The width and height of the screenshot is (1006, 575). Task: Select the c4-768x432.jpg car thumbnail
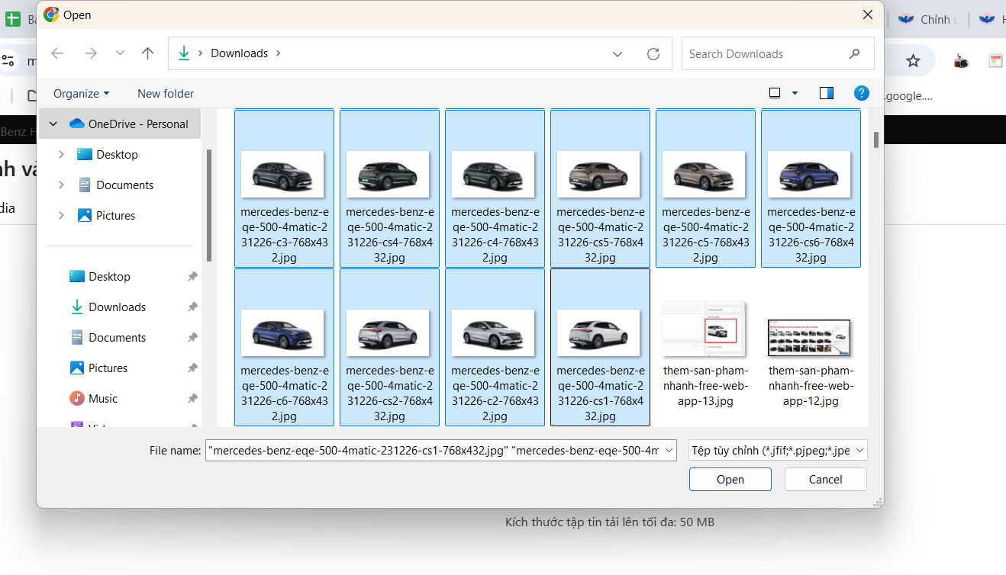point(495,188)
